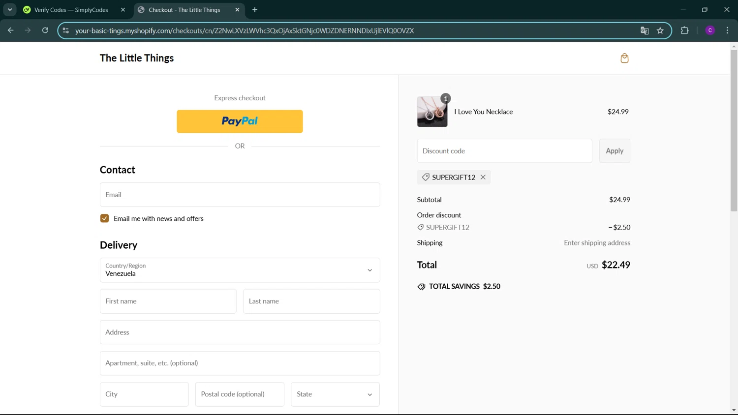The height and width of the screenshot is (415, 738).
Task: Click the I Love You Necklace product name
Action: point(484,112)
